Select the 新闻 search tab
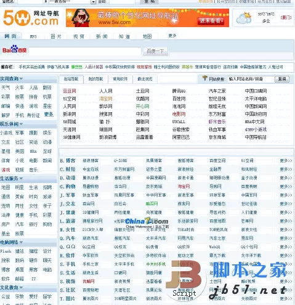Screen dimensions: 295x305 click(x=102, y=36)
